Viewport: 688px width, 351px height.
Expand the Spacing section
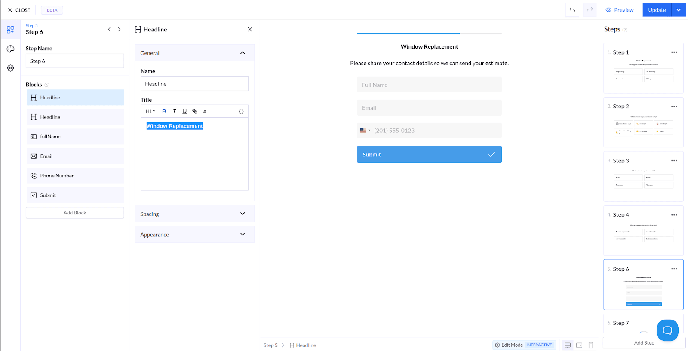[x=194, y=214]
